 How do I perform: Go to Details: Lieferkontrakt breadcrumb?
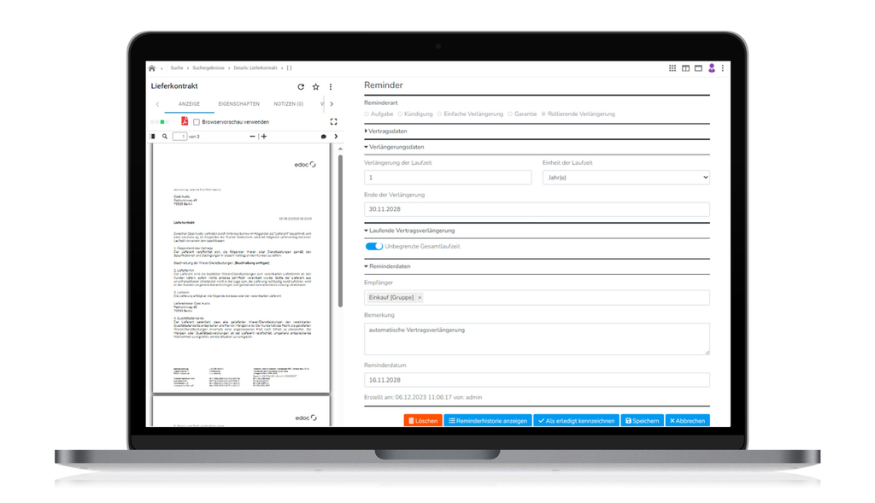(x=255, y=68)
